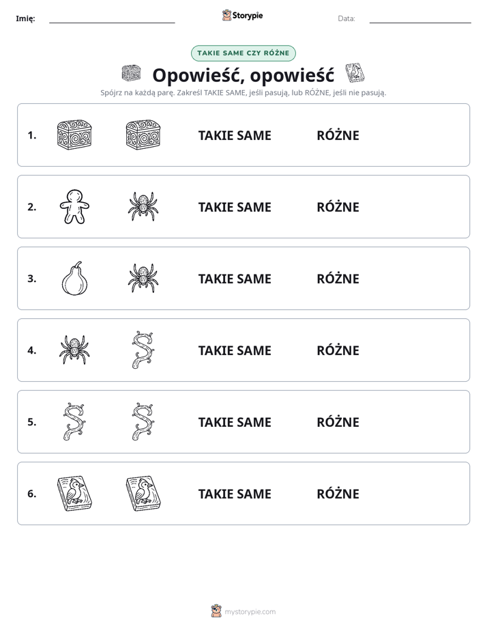Select TAKIE SAME in row 6

point(235,494)
